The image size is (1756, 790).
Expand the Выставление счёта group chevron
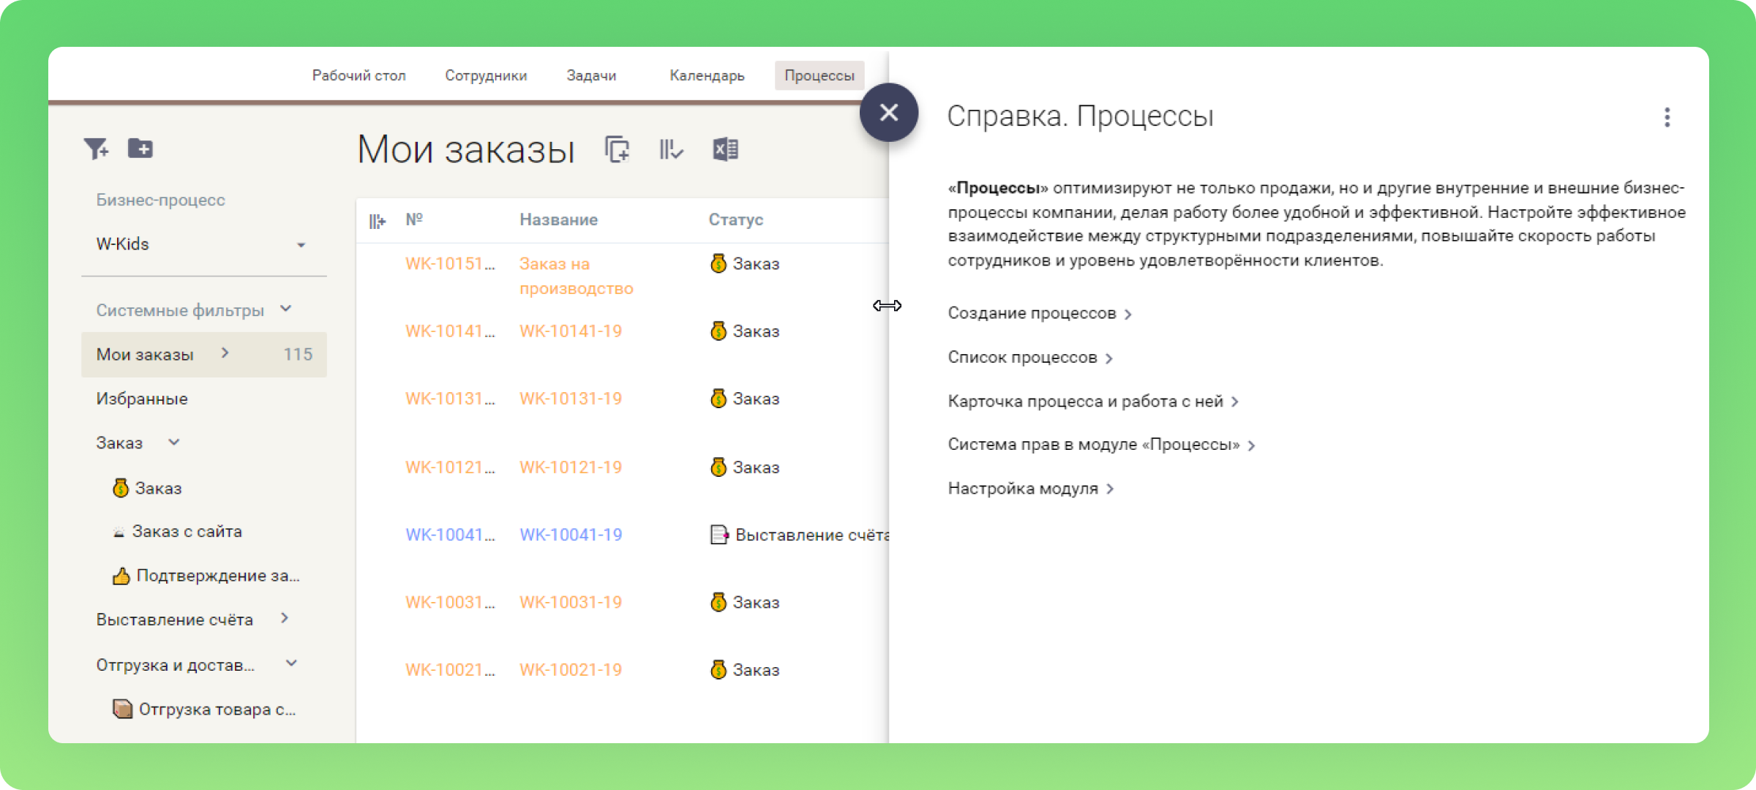[284, 619]
